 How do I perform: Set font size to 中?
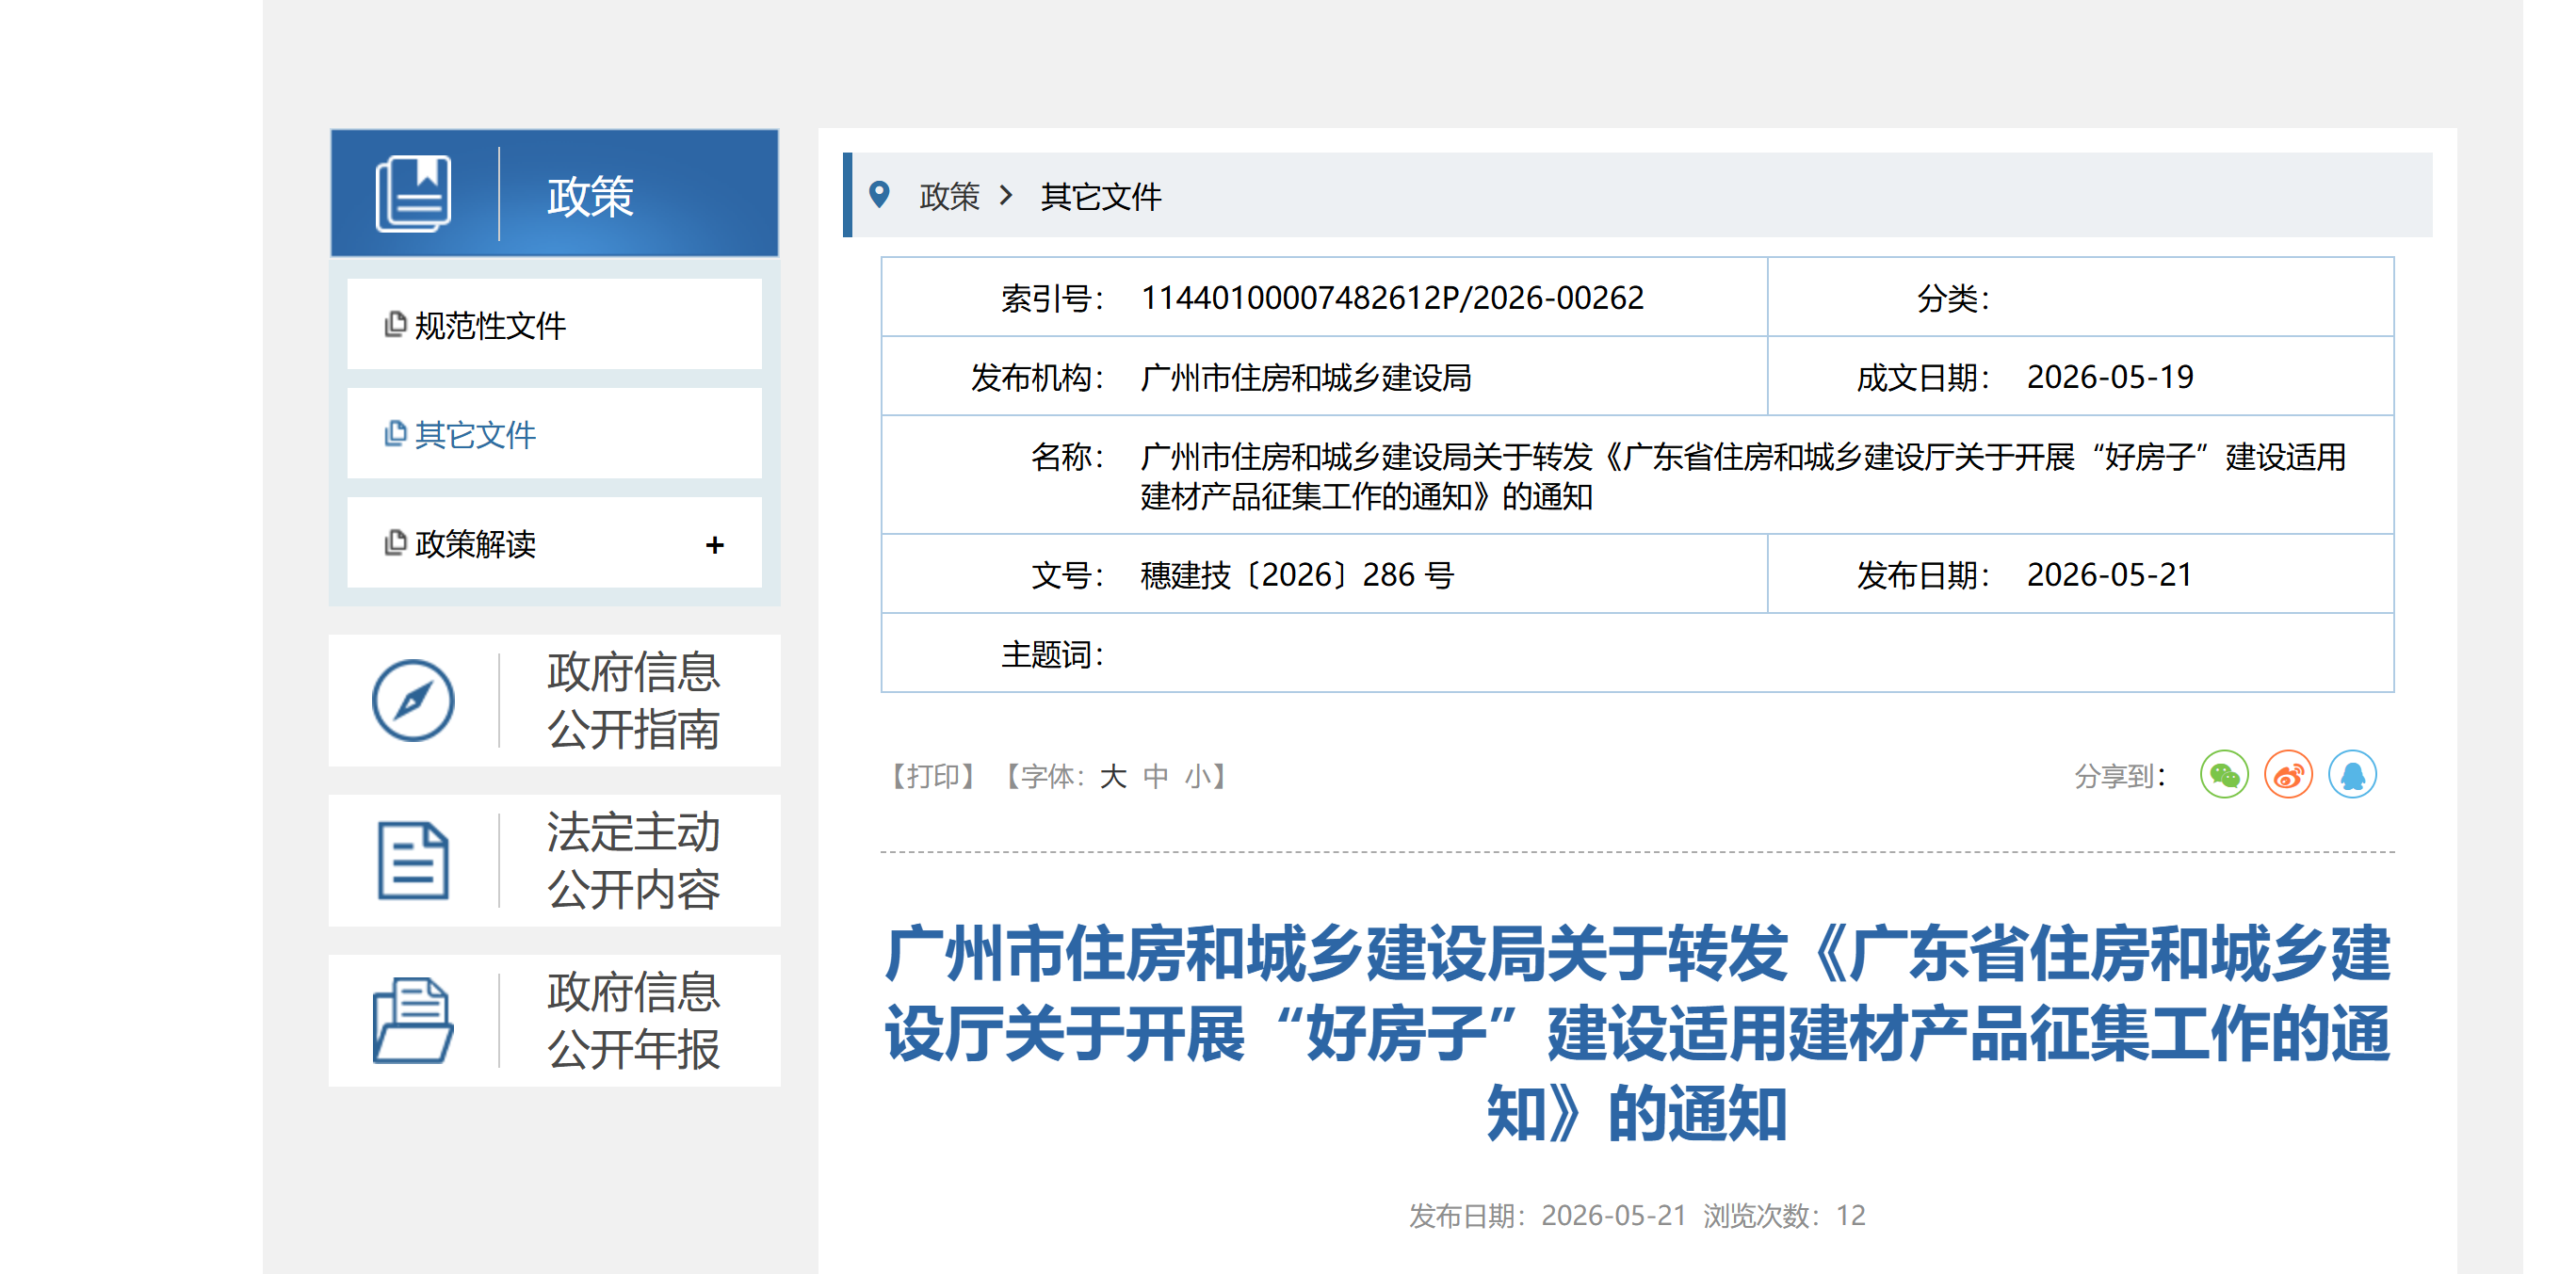(1155, 776)
